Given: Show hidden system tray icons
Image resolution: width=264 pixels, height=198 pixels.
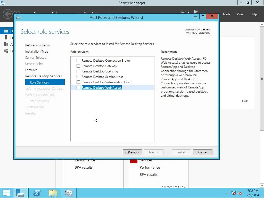Looking at the screenshot, I should 227,193.
